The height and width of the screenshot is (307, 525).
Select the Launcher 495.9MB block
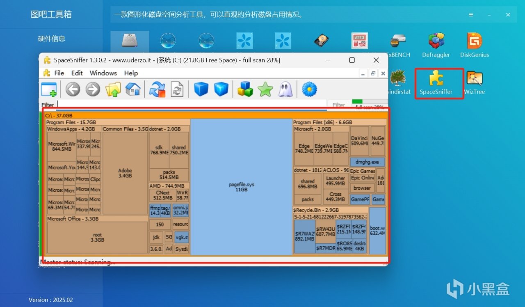click(x=335, y=181)
